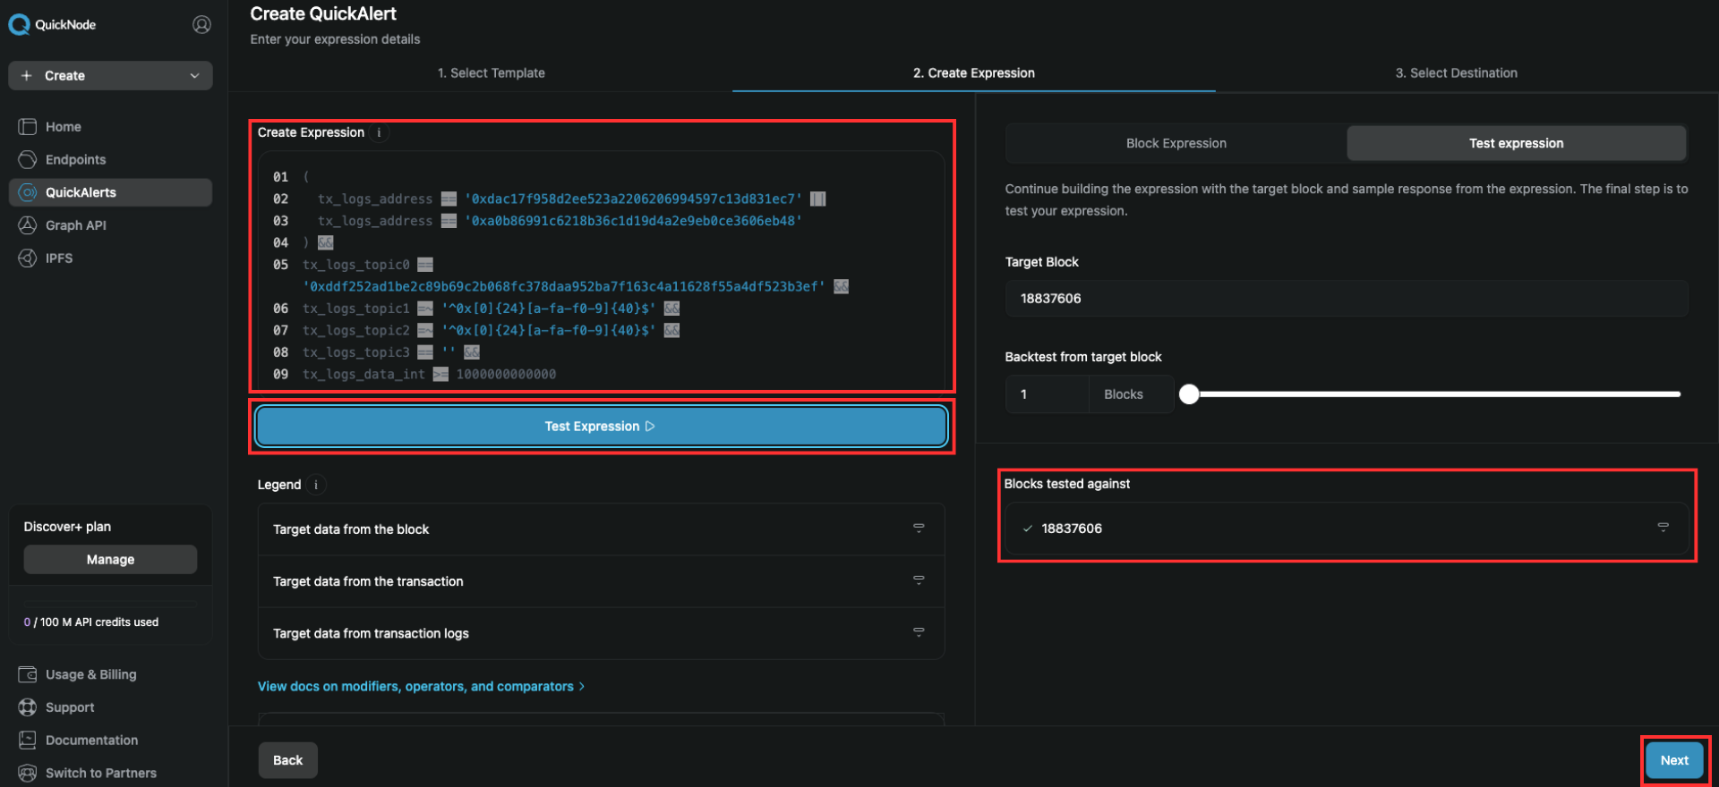The width and height of the screenshot is (1719, 787).
Task: Click the Support icon
Action: [28, 707]
